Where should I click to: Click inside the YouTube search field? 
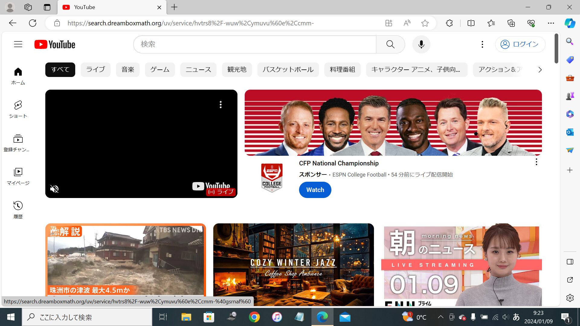[255, 44]
